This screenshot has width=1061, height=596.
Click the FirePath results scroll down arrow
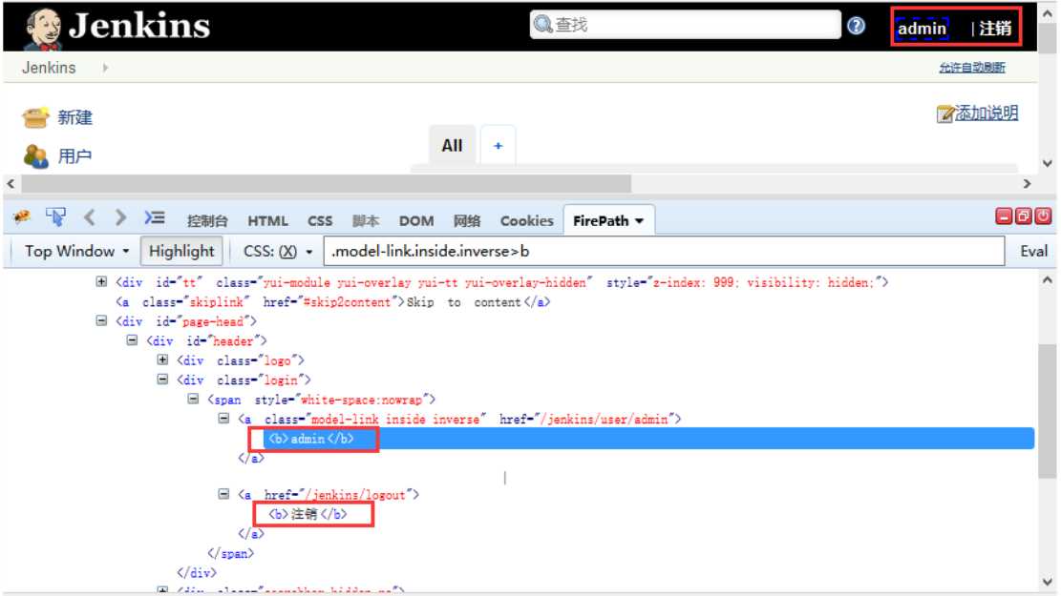(1048, 581)
